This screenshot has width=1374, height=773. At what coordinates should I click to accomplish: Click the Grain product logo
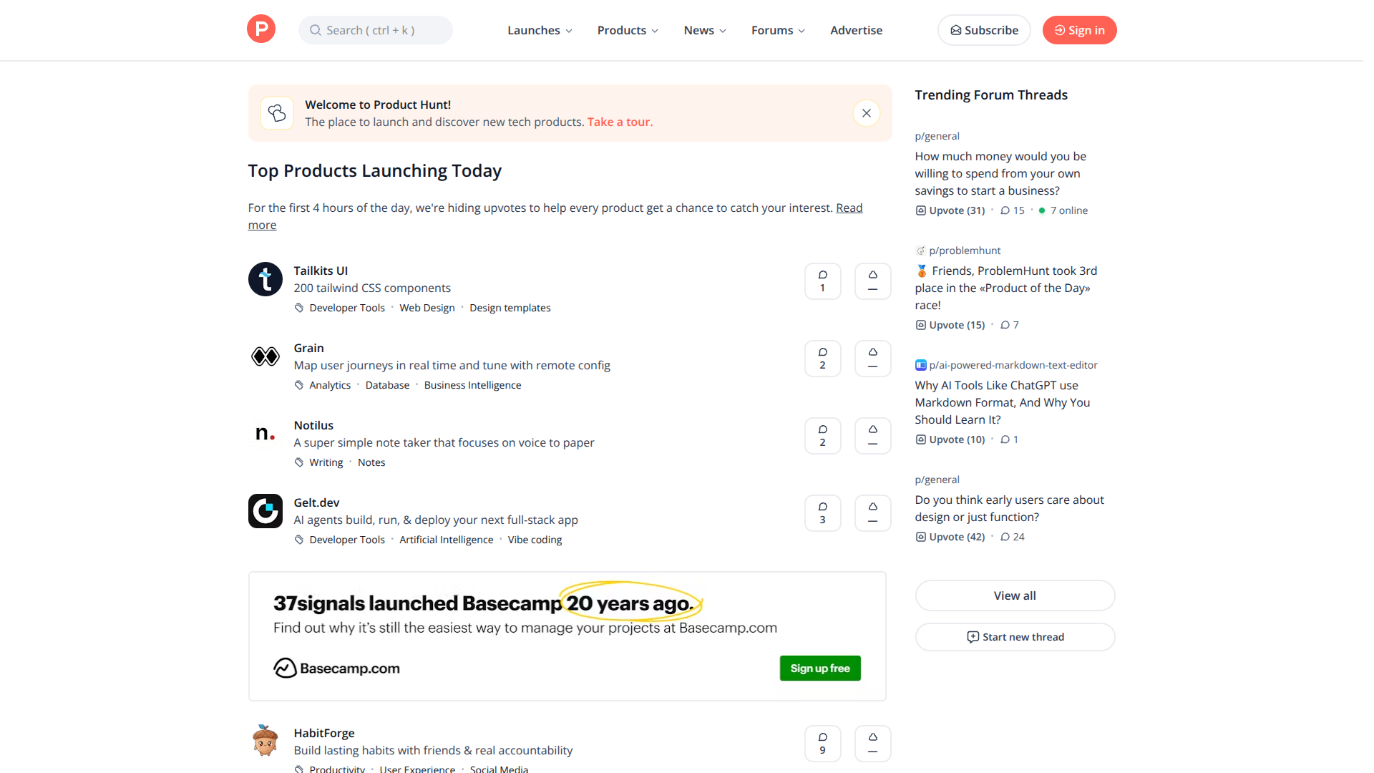265,356
